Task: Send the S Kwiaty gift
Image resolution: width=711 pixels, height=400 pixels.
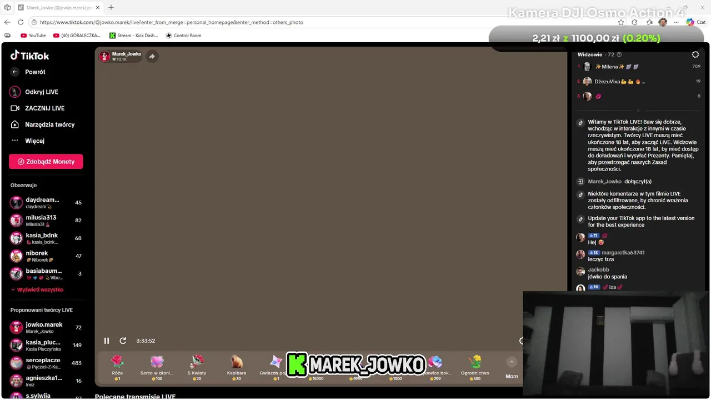Action: pyautogui.click(x=197, y=368)
